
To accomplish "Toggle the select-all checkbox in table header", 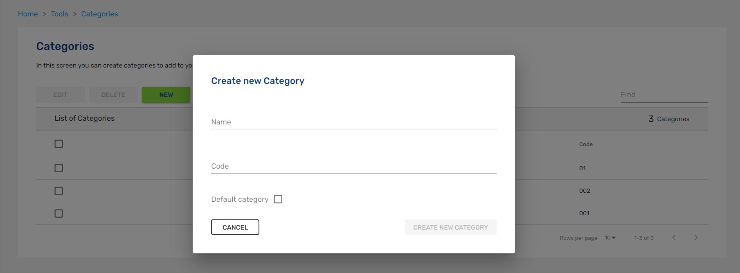I will [59, 144].
